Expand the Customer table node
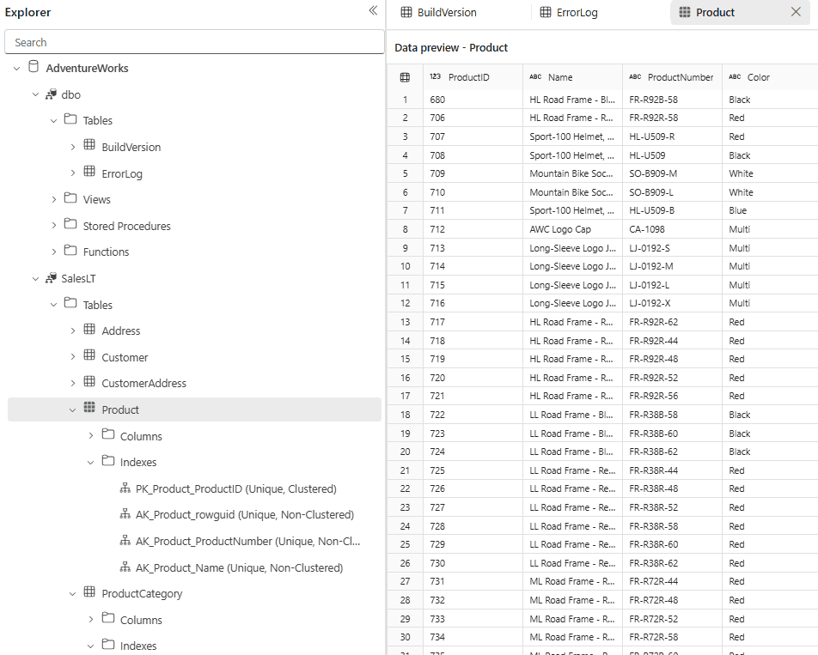The width and height of the screenshot is (818, 655). (x=73, y=357)
